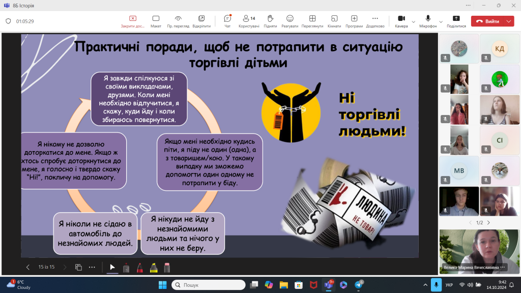
Task: Select the yellow highlighter tool
Action: (x=154, y=267)
